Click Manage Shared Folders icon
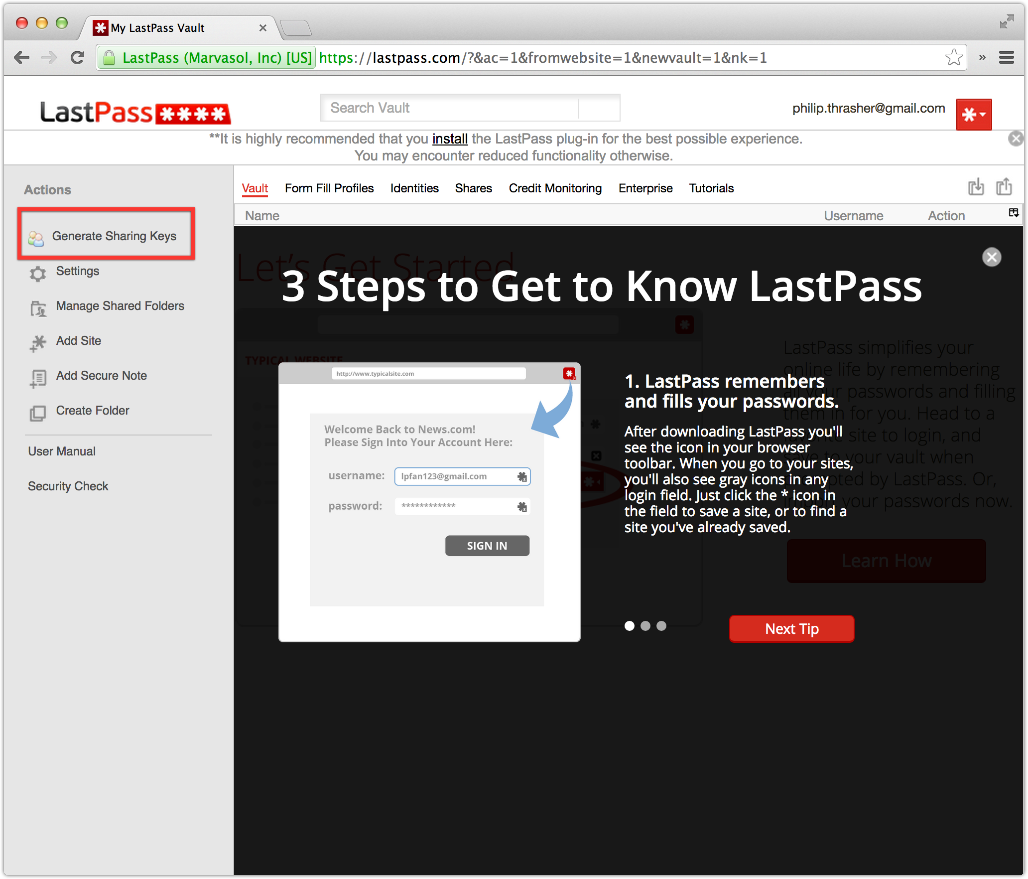Screen dimensions: 1028x879 pos(38,308)
